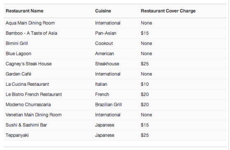The width and height of the screenshot is (230, 150).
Task: Click the Bimini Grill entry
Action: (x=17, y=43)
